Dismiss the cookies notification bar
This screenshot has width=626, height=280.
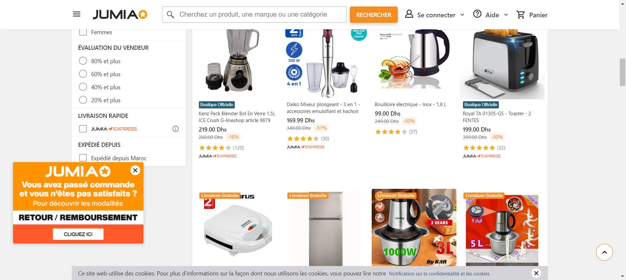coord(536,273)
